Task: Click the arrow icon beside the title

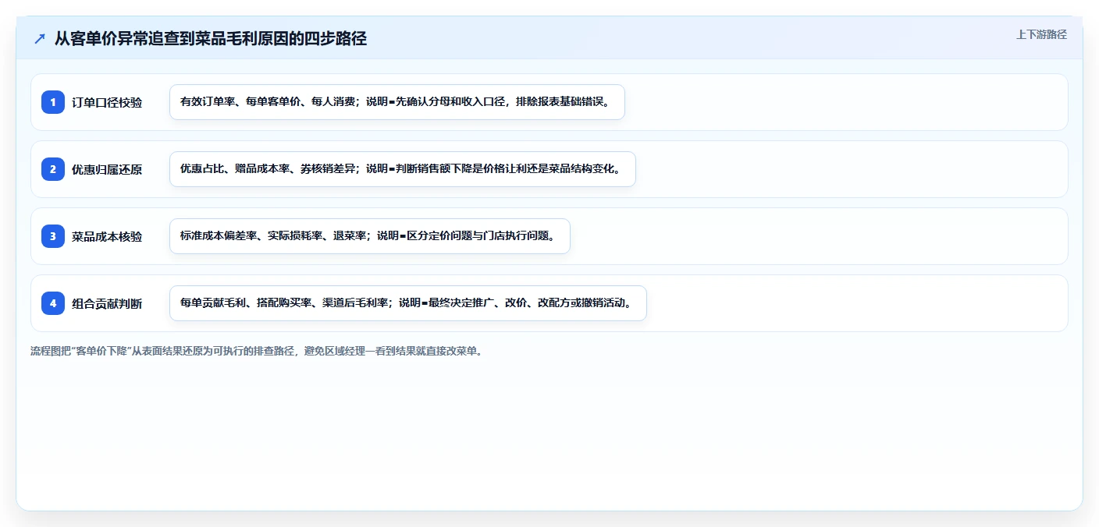Action: point(40,38)
